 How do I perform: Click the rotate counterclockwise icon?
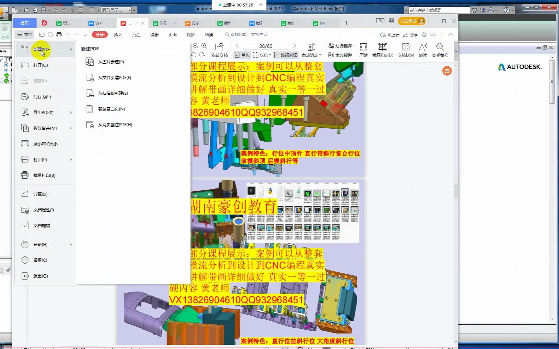pos(194,55)
